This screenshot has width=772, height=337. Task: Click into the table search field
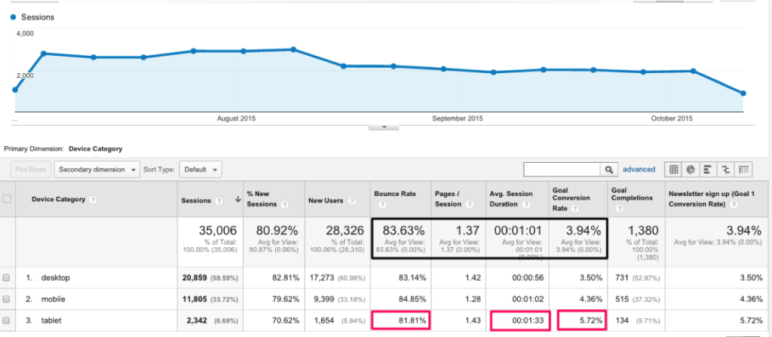point(562,170)
